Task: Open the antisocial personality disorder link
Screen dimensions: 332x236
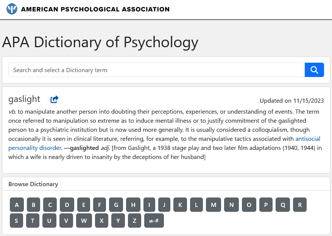Action: point(308,139)
